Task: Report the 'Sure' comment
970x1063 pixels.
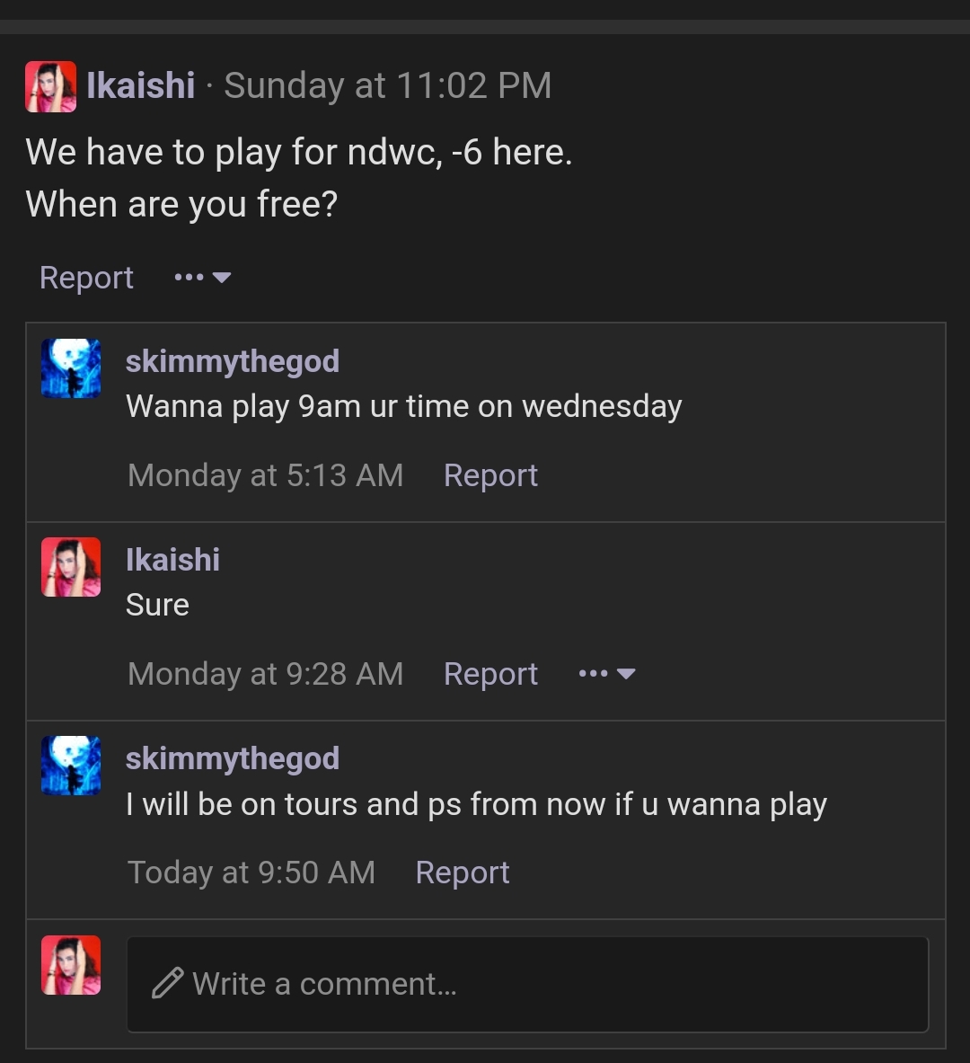Action: coord(490,674)
